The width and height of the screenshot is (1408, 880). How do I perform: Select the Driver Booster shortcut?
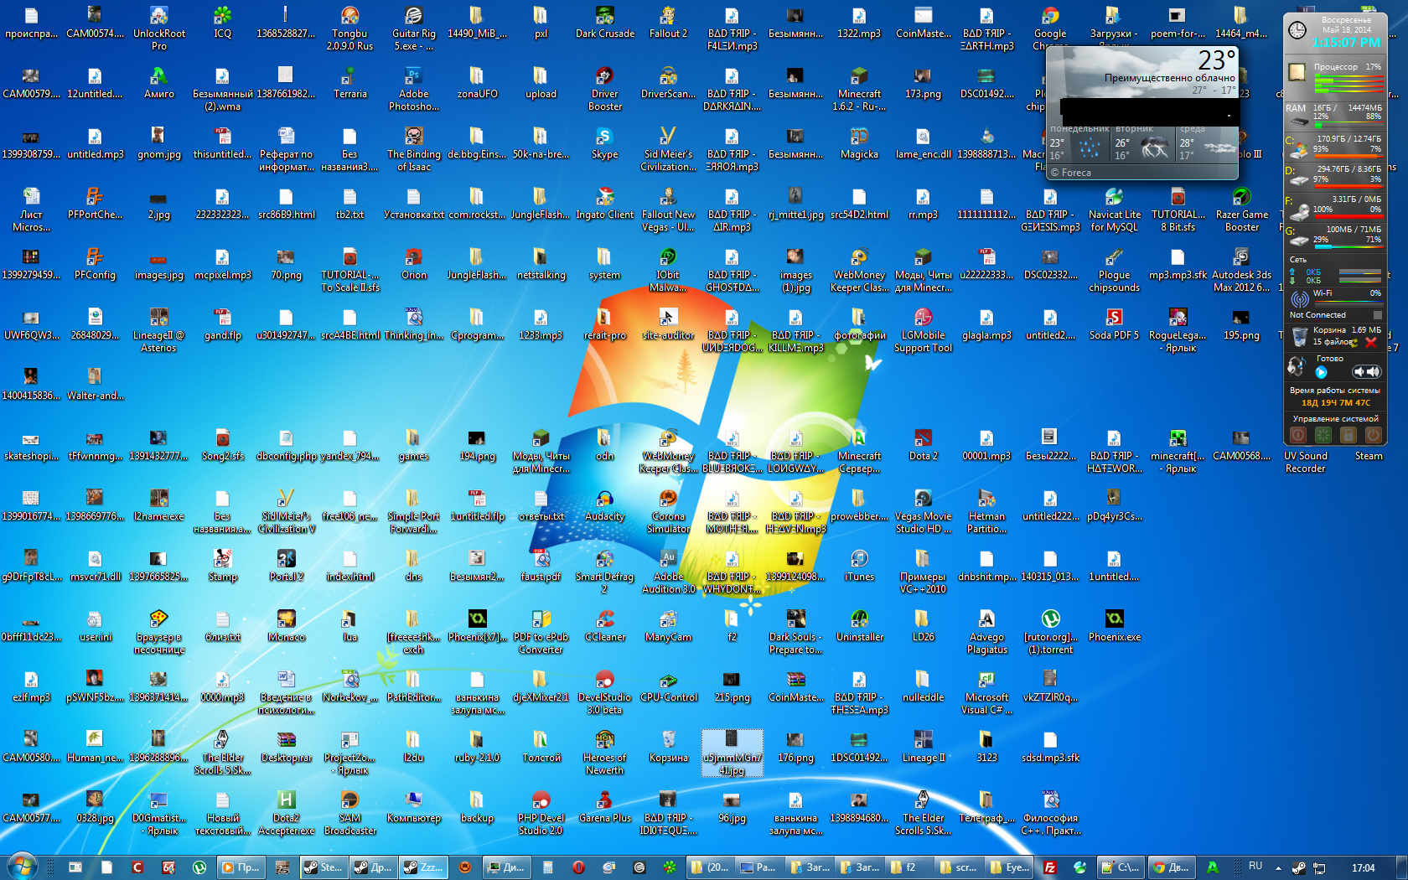(604, 88)
